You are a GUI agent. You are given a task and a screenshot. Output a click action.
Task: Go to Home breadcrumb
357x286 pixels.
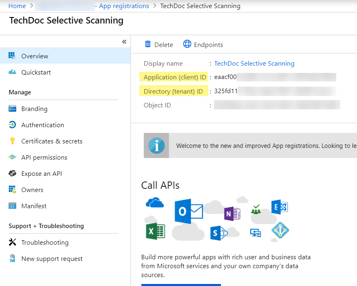click(x=17, y=6)
